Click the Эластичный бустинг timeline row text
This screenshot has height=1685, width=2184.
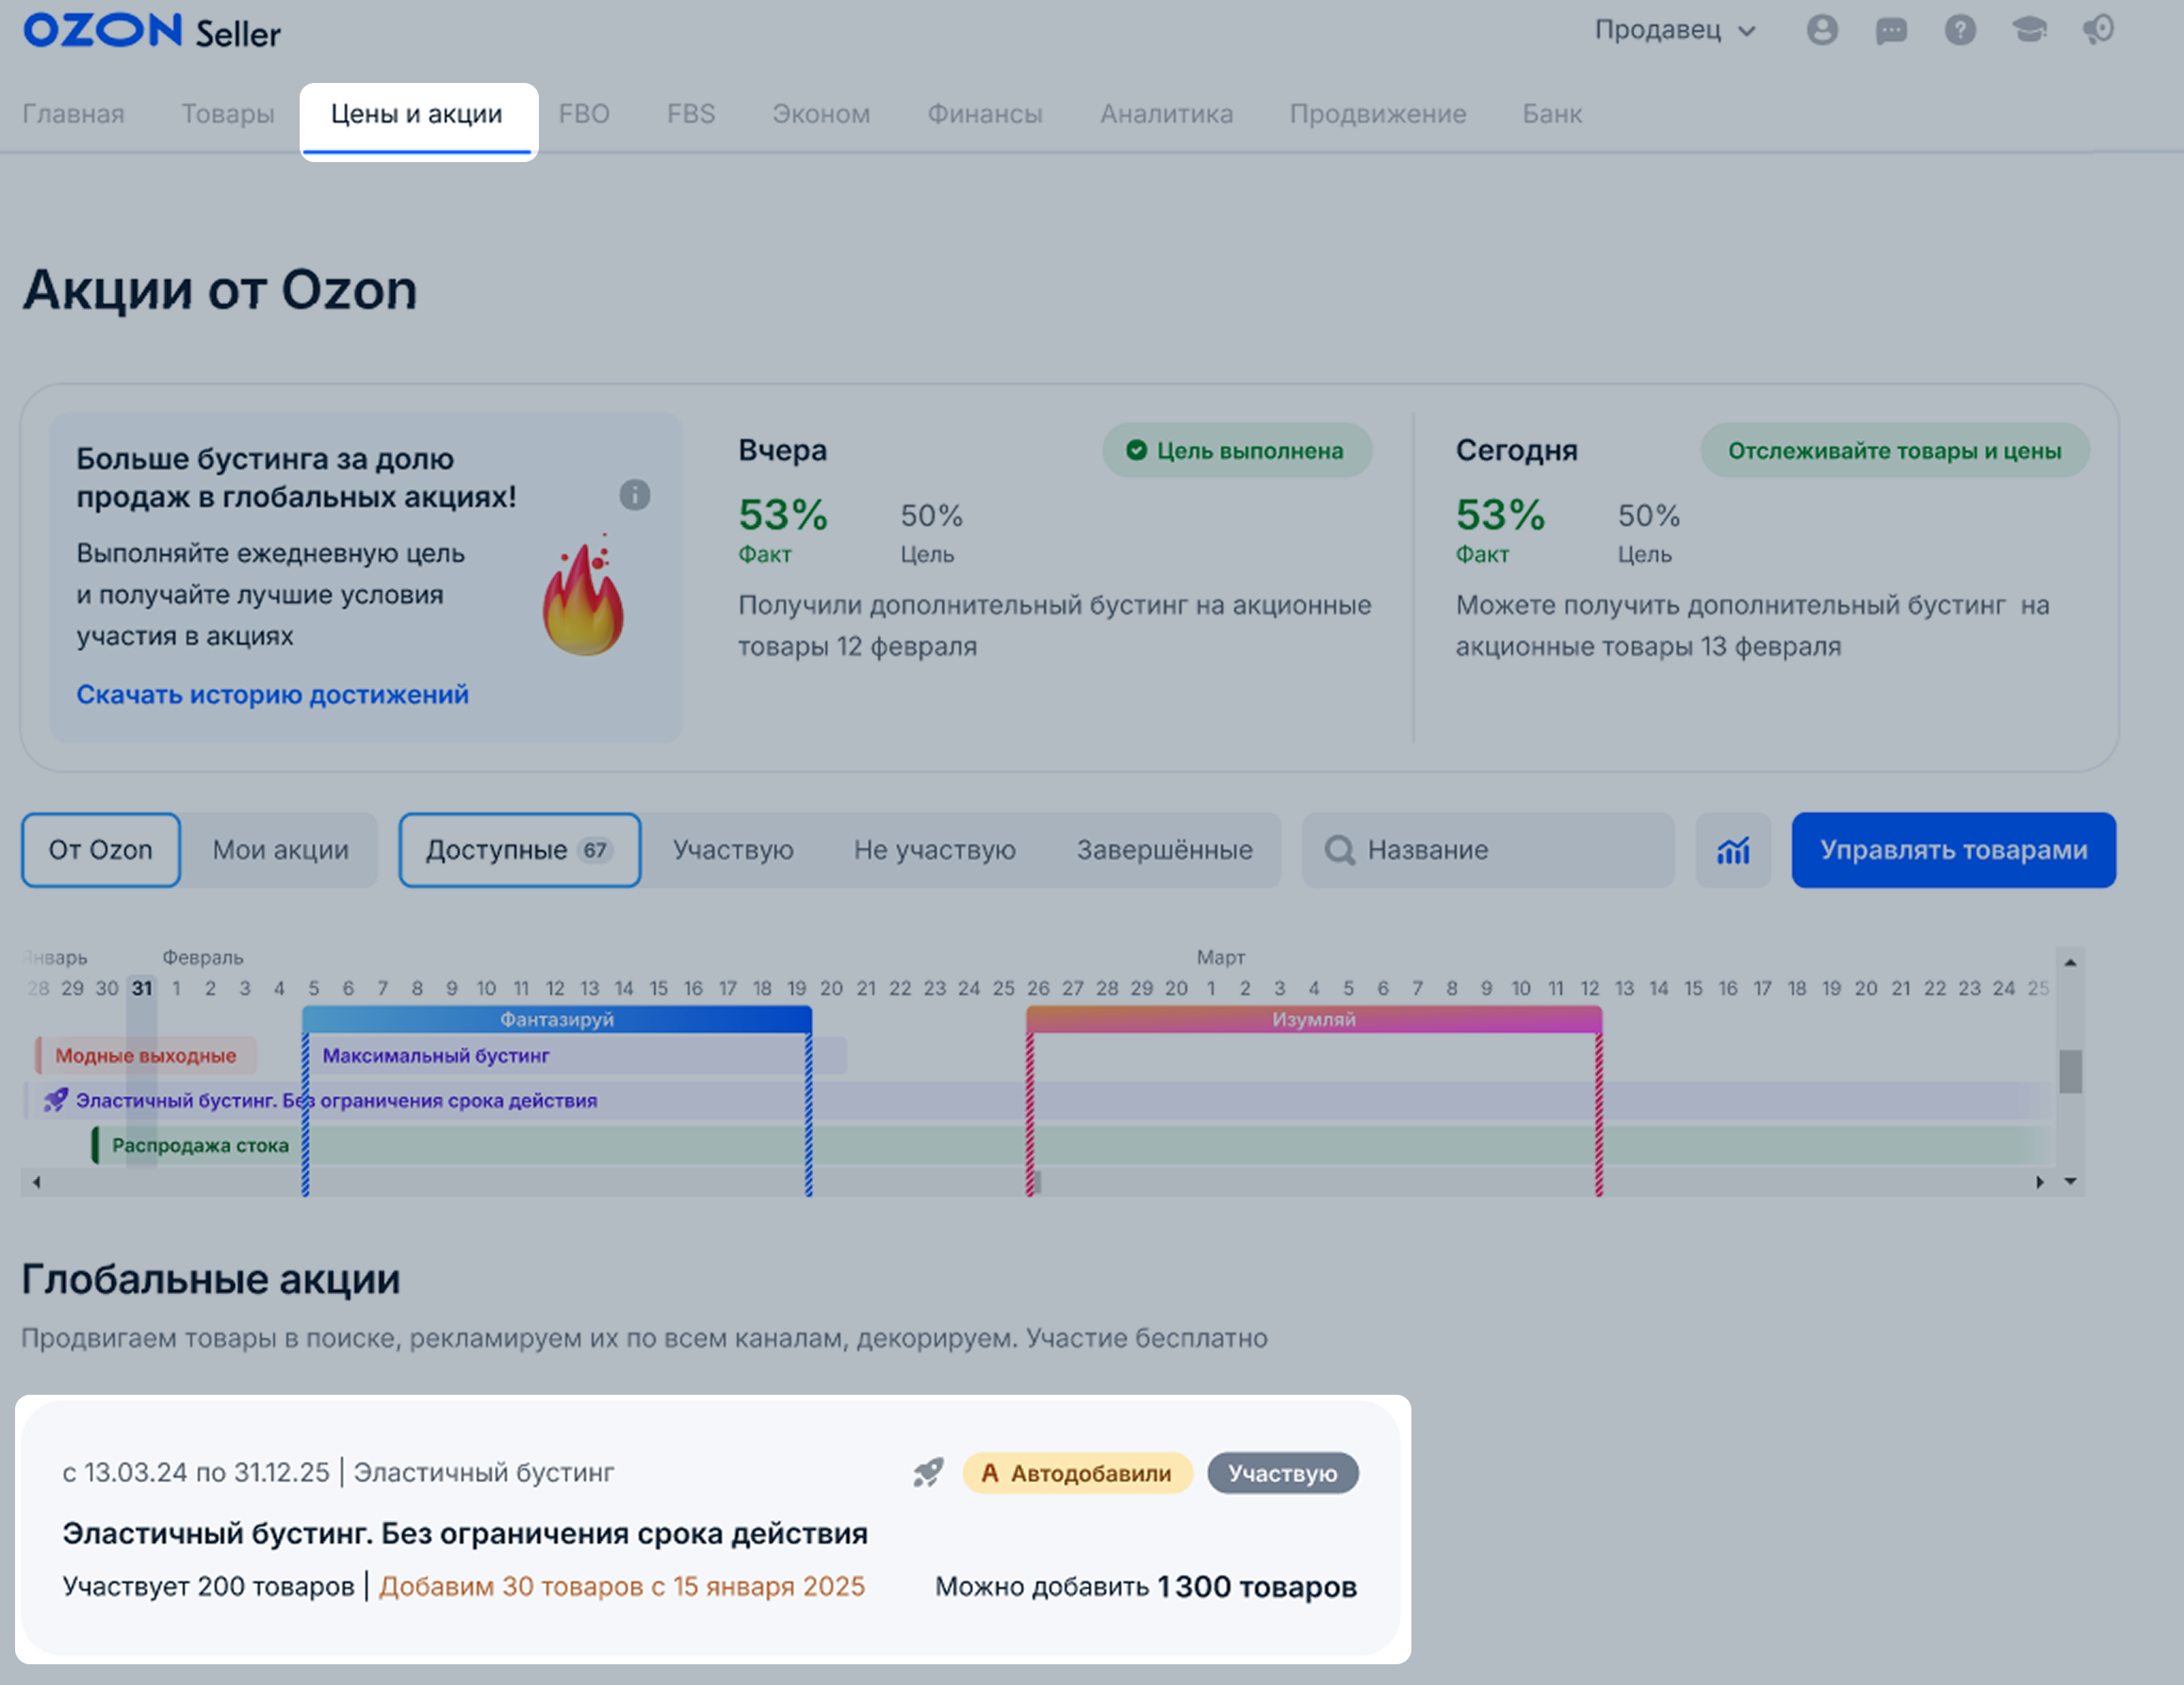337,1100
